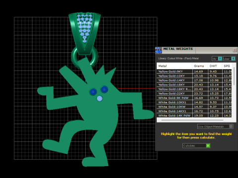Select the White Gold:9K PdW row
This screenshot has width=238, height=178.
pyautogui.click(x=194, y=98)
